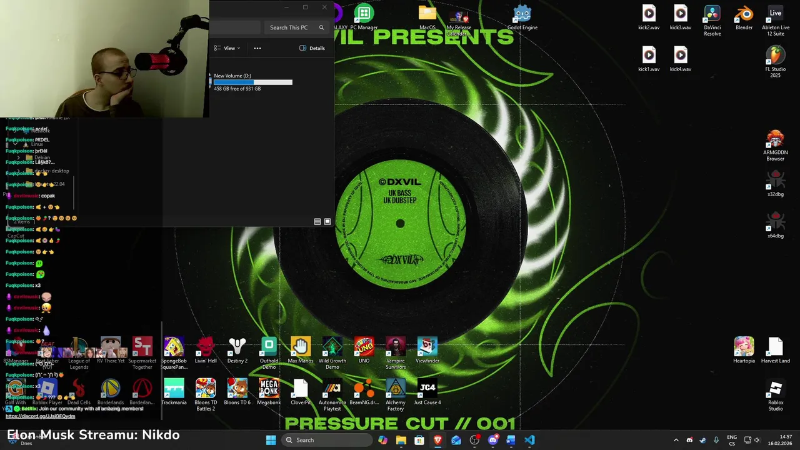Viewport: 800px width, 450px height.
Task: Switch to Brave browser on taskbar
Action: coord(437,440)
